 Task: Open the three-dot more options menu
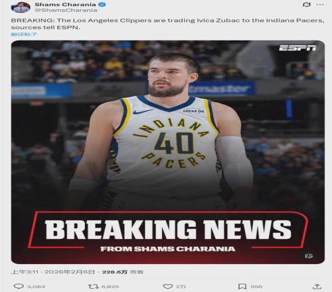coord(320,5)
